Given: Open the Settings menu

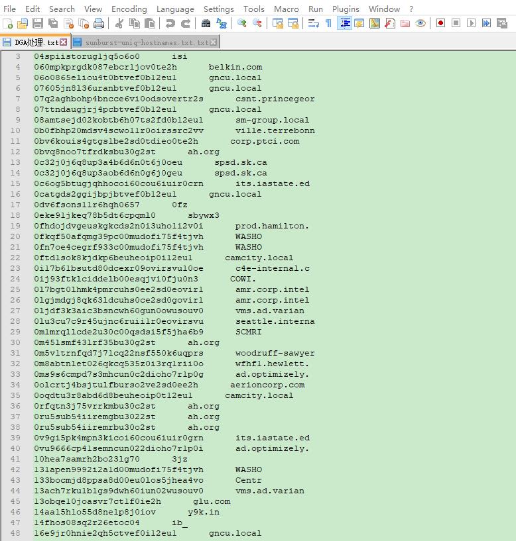Looking at the screenshot, I should pos(219,9).
